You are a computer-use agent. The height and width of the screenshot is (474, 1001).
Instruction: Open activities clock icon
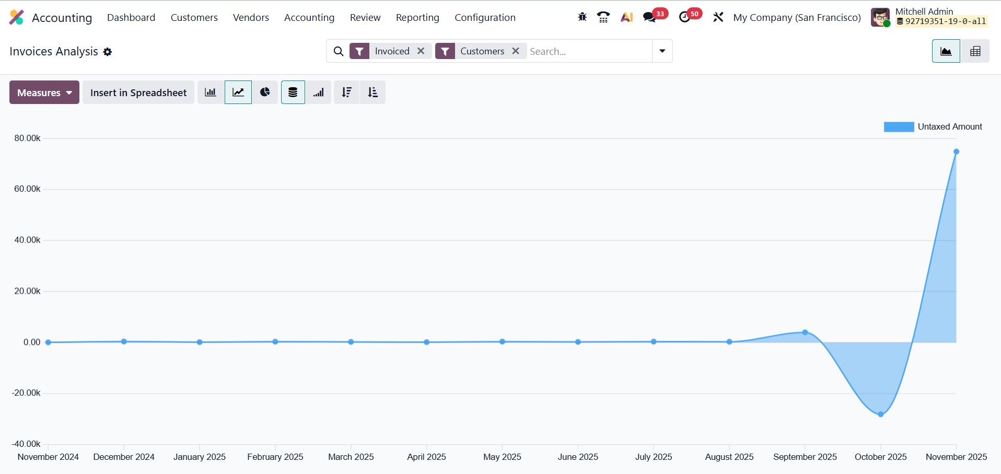[684, 17]
